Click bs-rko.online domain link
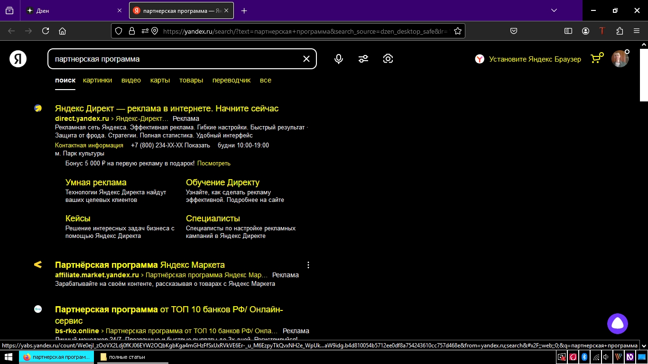This screenshot has width=648, height=364. pos(77,331)
